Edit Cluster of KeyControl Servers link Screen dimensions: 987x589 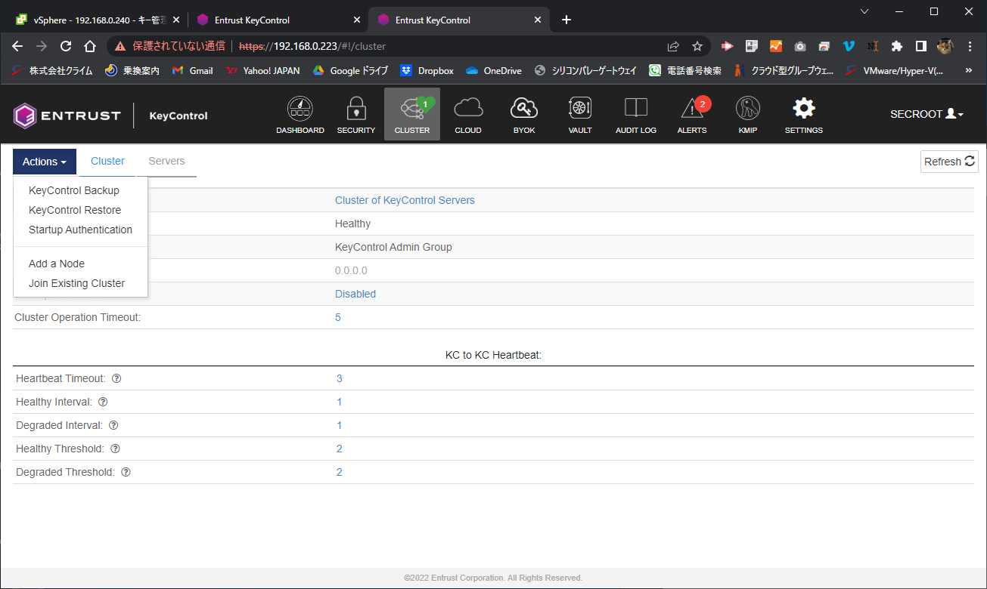coord(405,200)
